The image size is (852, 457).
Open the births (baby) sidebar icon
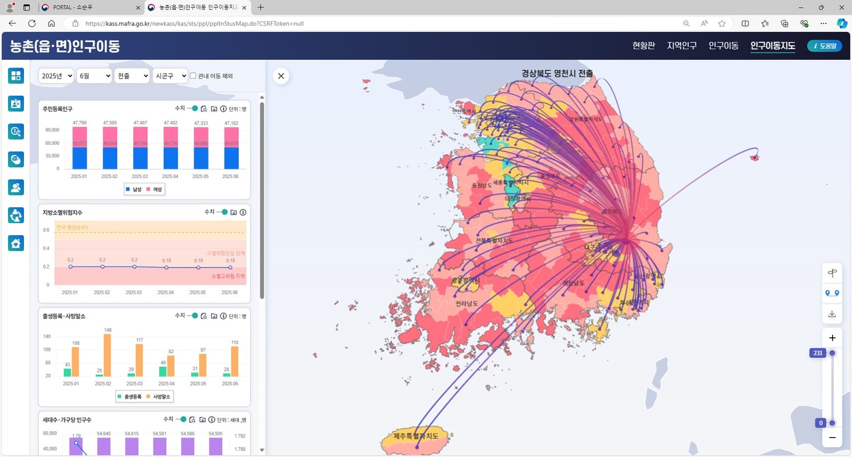[16, 159]
